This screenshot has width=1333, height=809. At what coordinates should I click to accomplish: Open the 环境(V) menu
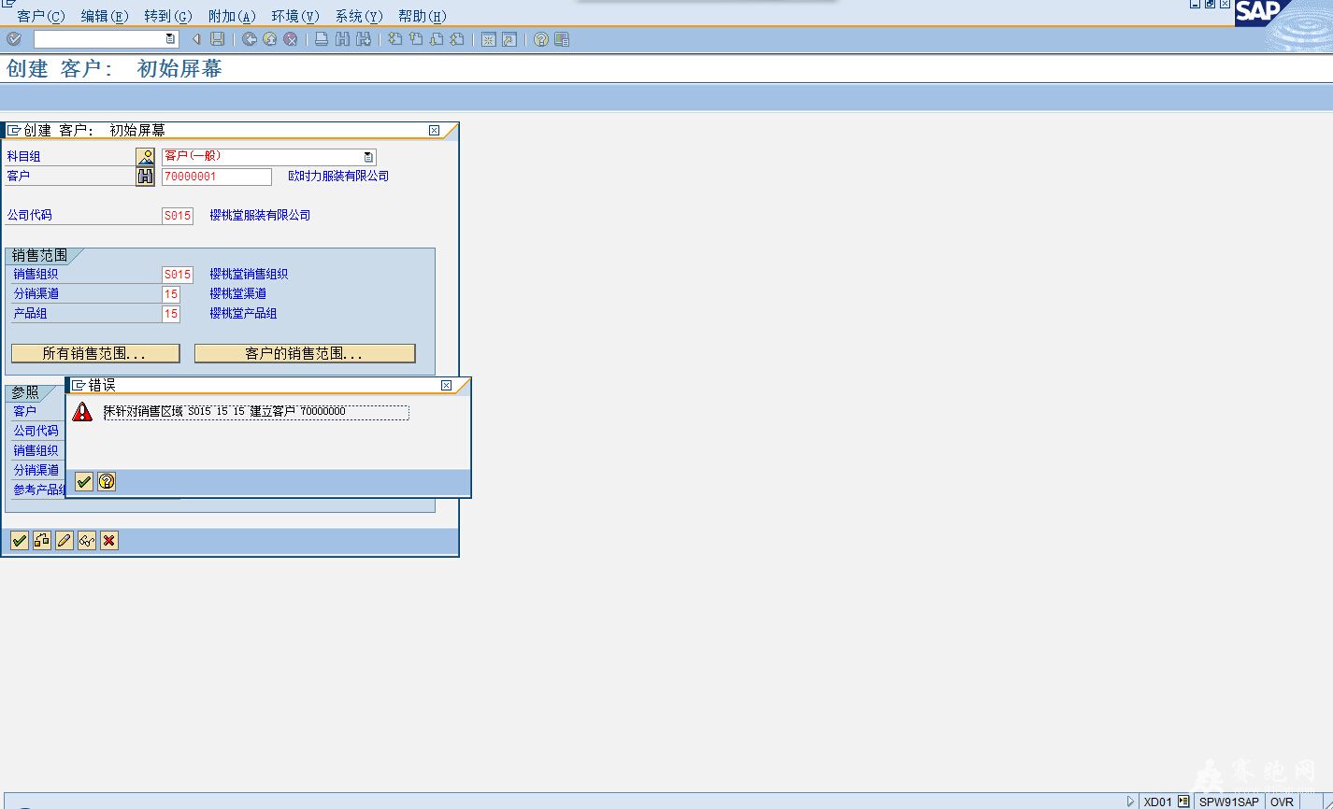coord(295,16)
